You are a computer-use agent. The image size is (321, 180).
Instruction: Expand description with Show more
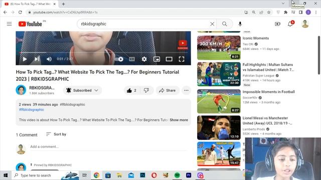(x=179, y=120)
